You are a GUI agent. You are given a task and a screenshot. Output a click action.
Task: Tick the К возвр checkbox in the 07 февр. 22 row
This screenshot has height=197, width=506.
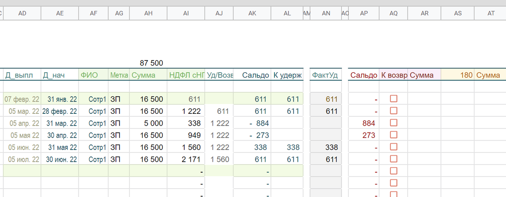(393, 99)
